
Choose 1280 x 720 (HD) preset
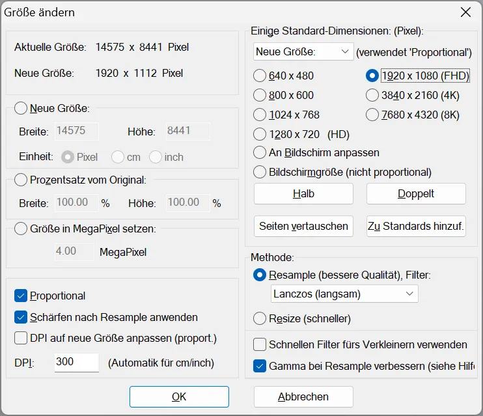click(260, 135)
